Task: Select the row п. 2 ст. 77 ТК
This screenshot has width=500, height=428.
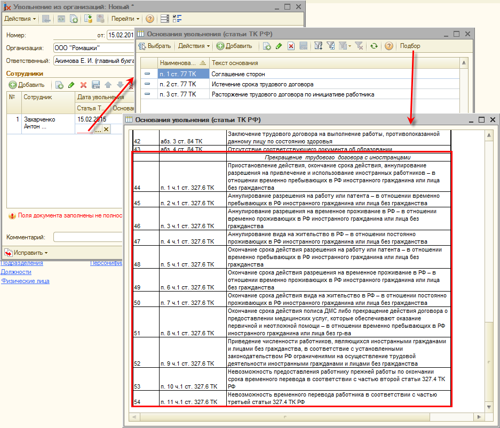Action: pyautogui.click(x=178, y=84)
